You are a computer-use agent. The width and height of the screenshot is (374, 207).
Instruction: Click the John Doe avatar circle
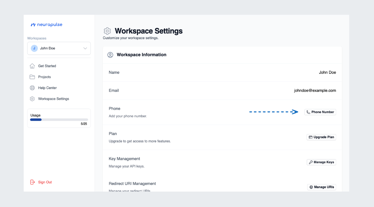(34, 48)
